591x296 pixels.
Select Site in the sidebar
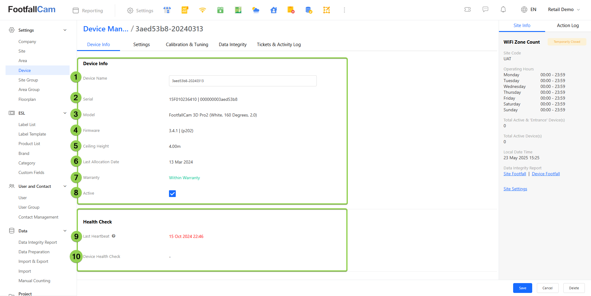(22, 51)
